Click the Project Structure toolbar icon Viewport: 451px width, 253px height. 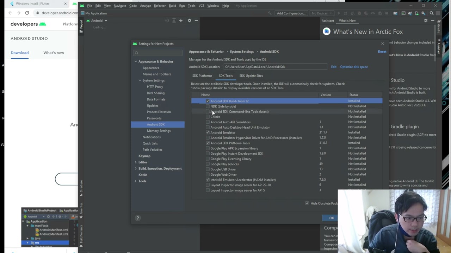pyautogui.click(x=395, y=13)
